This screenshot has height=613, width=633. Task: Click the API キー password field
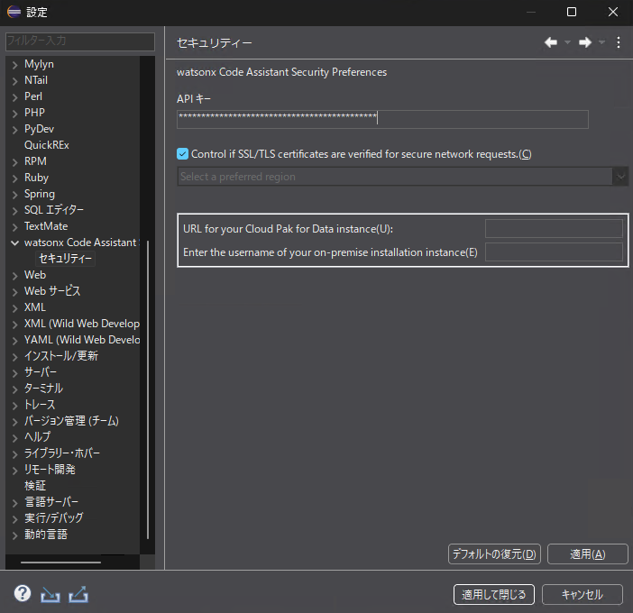[x=382, y=120]
